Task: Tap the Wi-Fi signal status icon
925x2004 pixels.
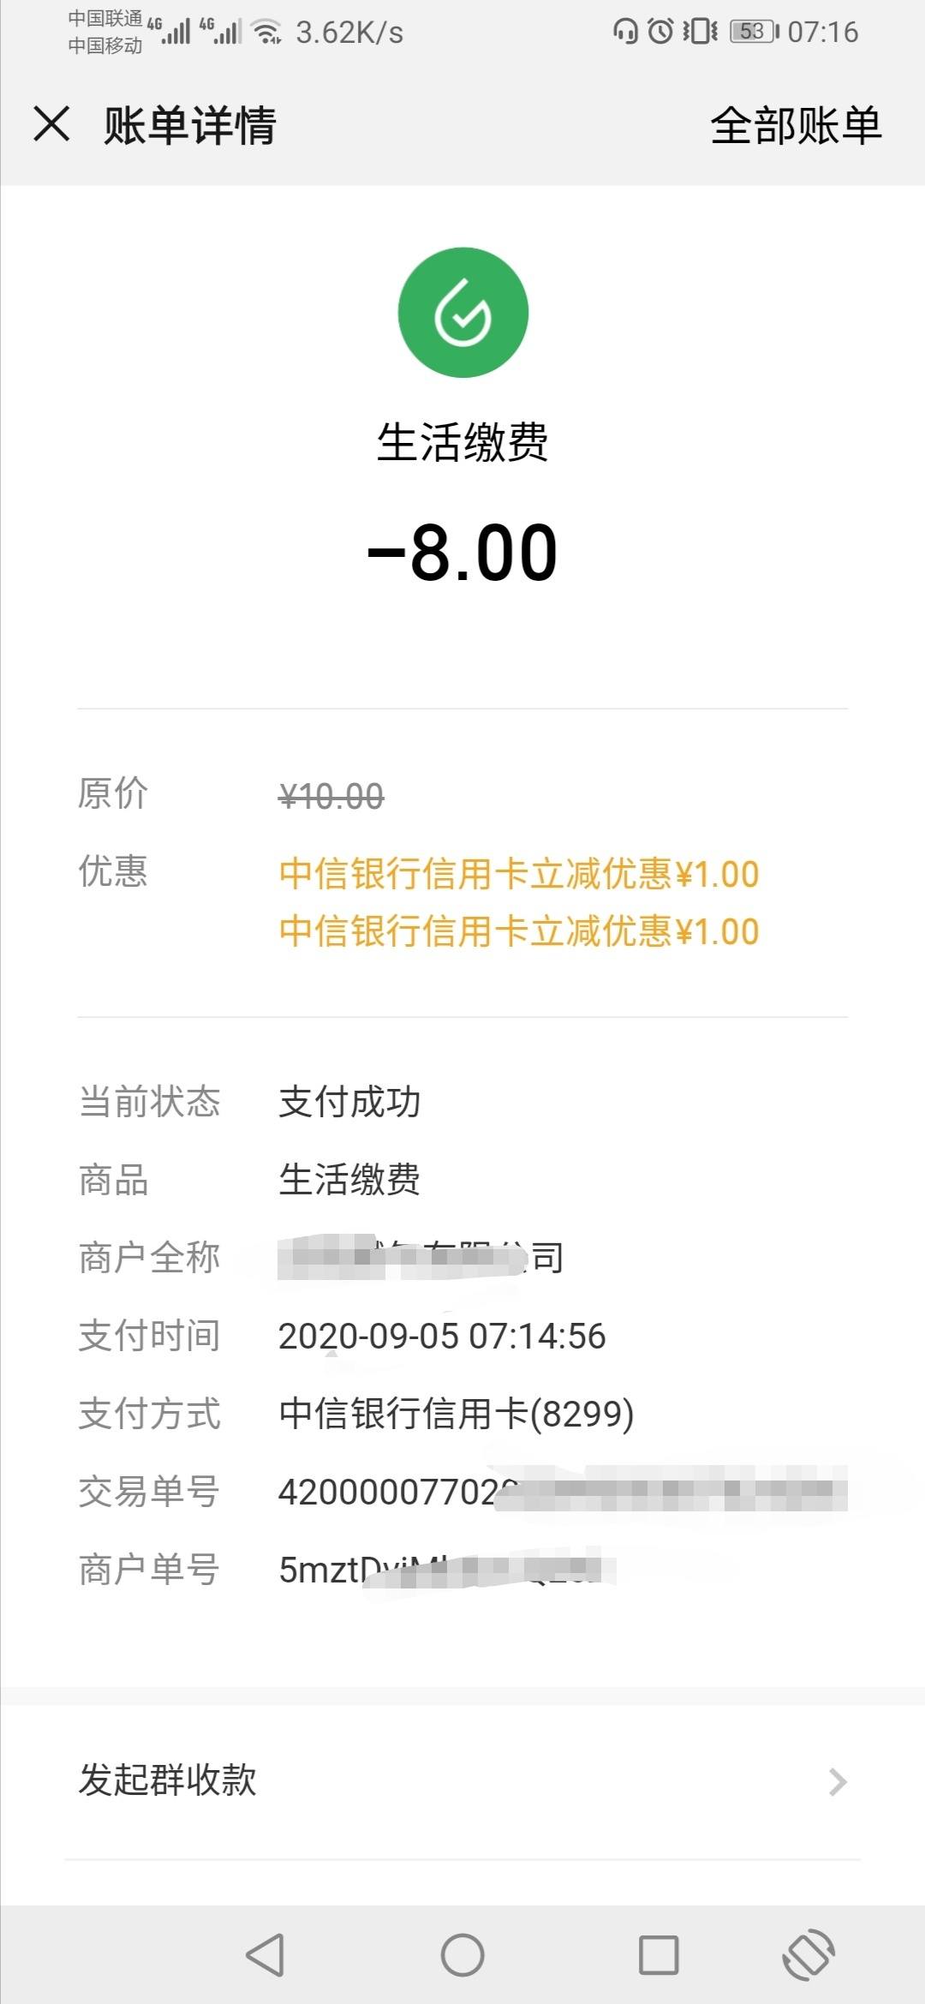Action: click(268, 32)
